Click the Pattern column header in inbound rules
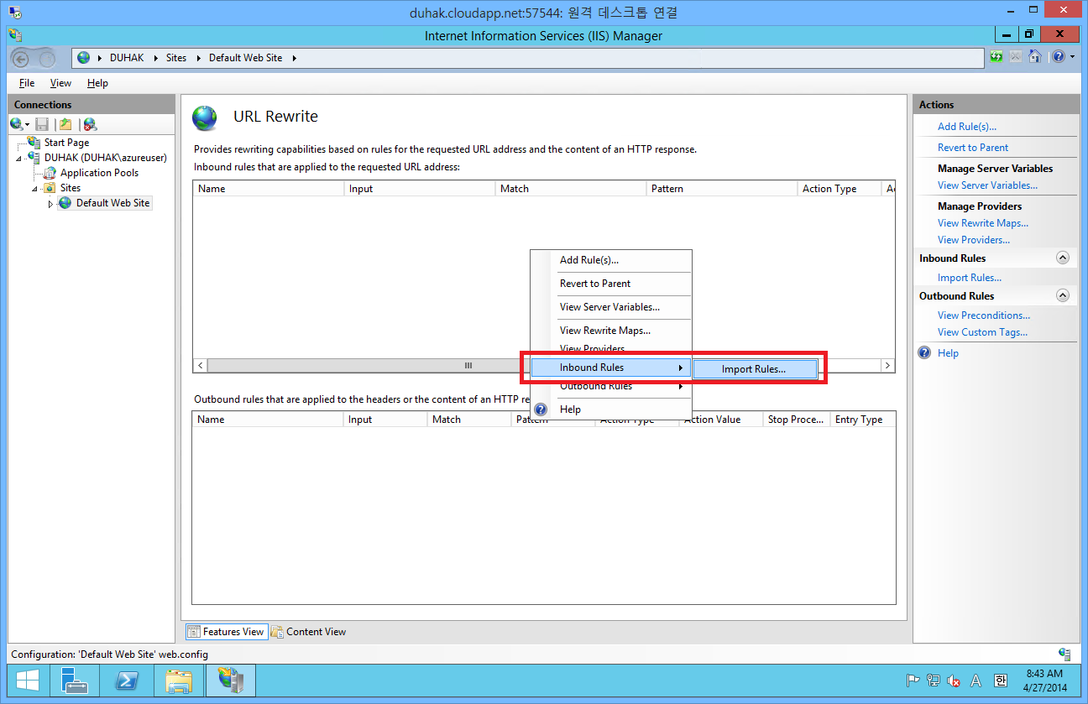The height and width of the screenshot is (704, 1088). [722, 189]
